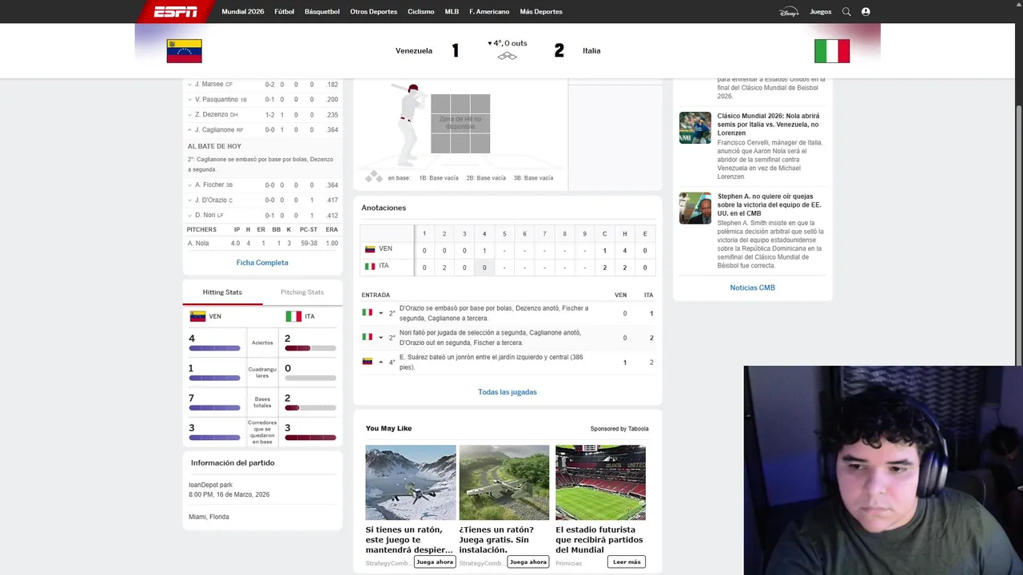
Task: Click Italy flag in Hitting Stats panel
Action: point(293,316)
